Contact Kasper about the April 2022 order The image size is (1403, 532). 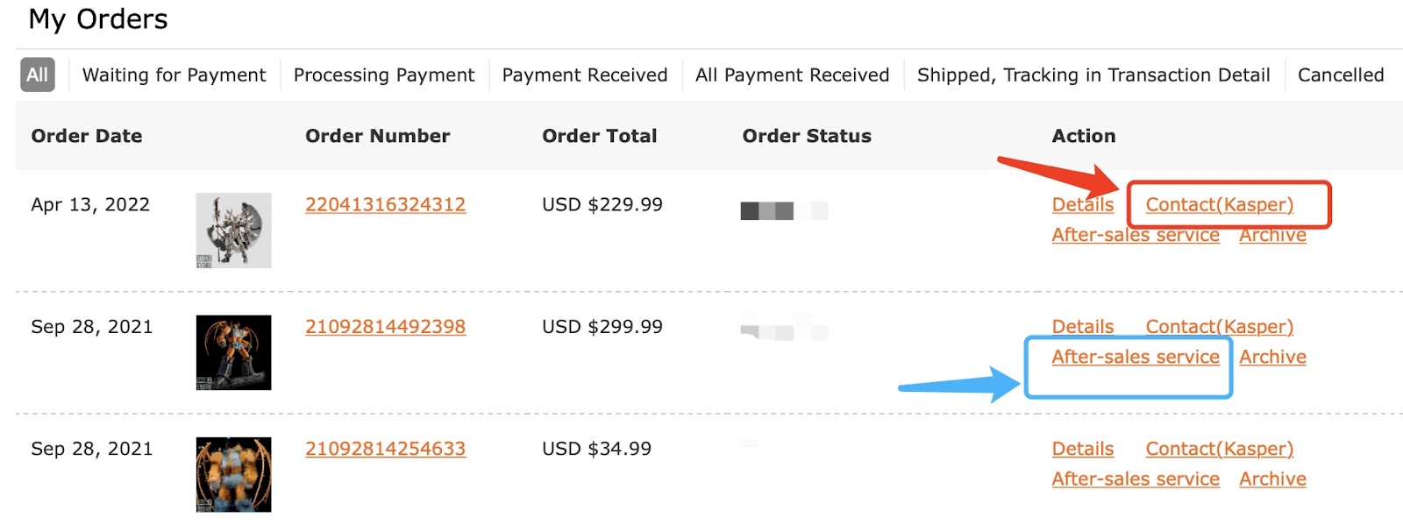pos(1219,205)
